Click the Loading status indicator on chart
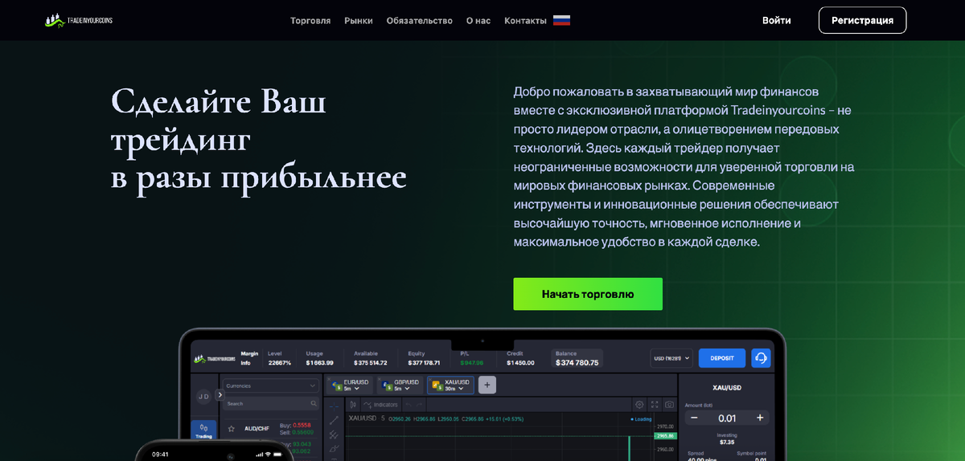The width and height of the screenshot is (965, 461). (641, 419)
